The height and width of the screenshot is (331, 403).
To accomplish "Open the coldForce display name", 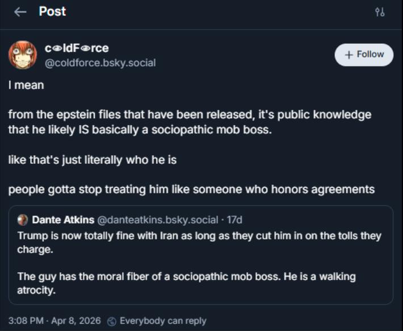I will pyautogui.click(x=77, y=48).
